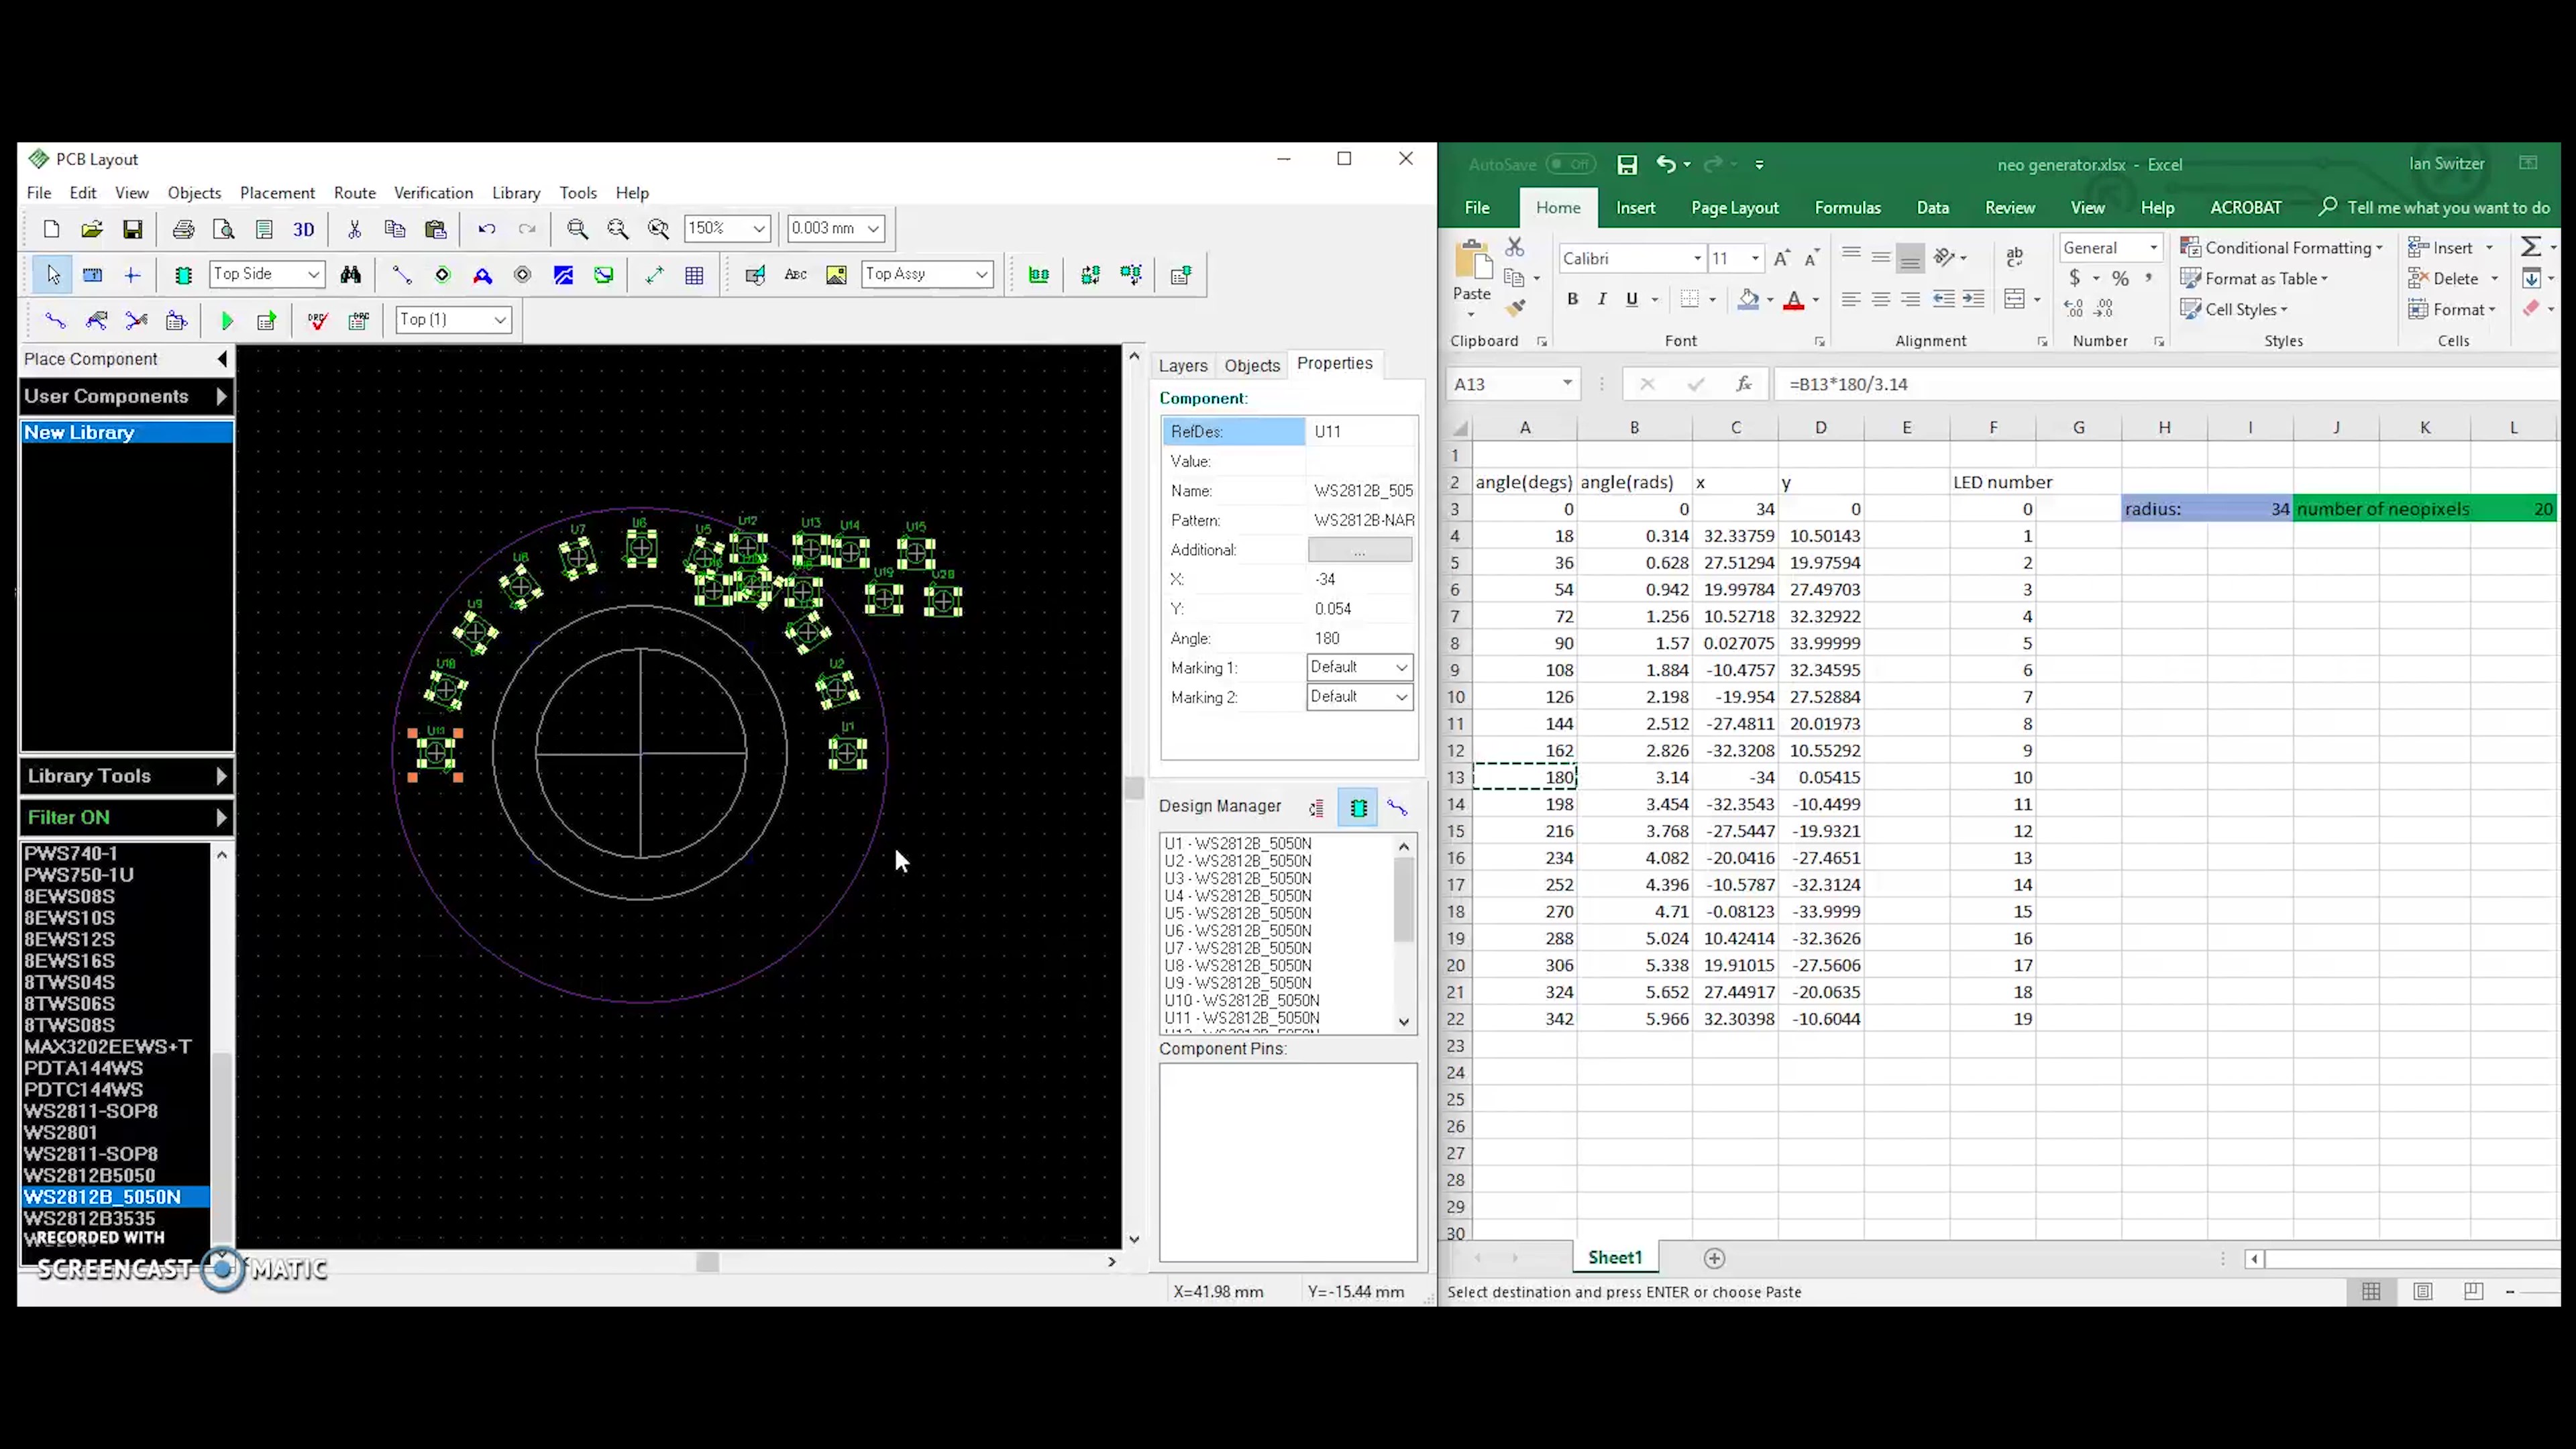Select the Place Text ABC tool
Image resolution: width=2576 pixels, height=1449 pixels.
(796, 275)
